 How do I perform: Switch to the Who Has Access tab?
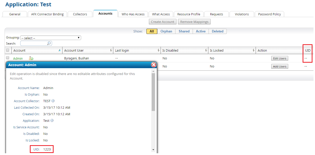pyautogui.click(x=133, y=14)
